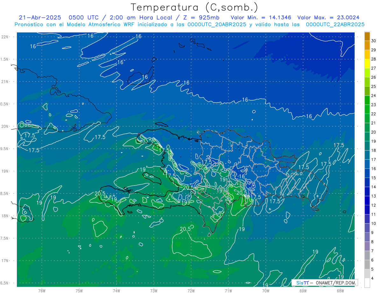Click color scale label "22"
The height and width of the screenshot is (295, 382).
click(374, 114)
